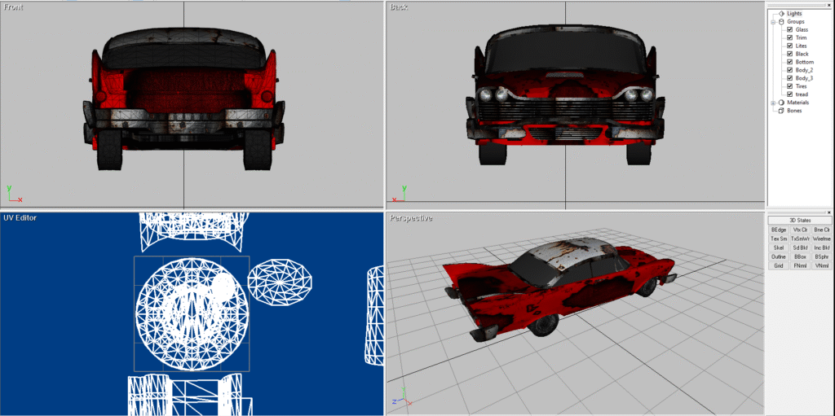The width and height of the screenshot is (835, 416).
Task: Disable the Body_2 group checkbox
Action: pos(789,70)
